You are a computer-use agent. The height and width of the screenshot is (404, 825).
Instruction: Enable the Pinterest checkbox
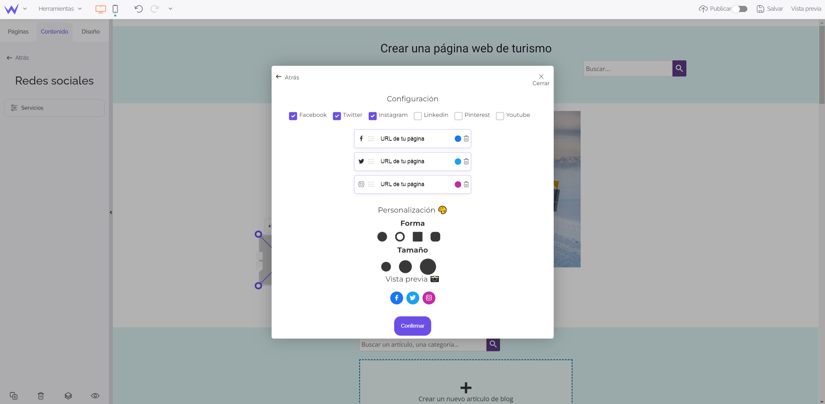click(458, 116)
